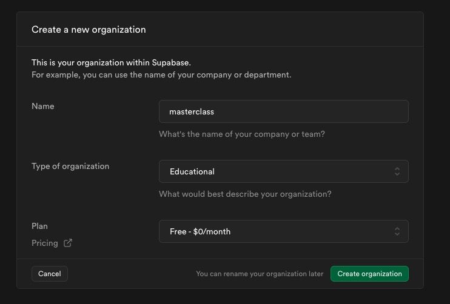
Task: Click the chevron arrows in Type of organization field
Action: [397, 171]
